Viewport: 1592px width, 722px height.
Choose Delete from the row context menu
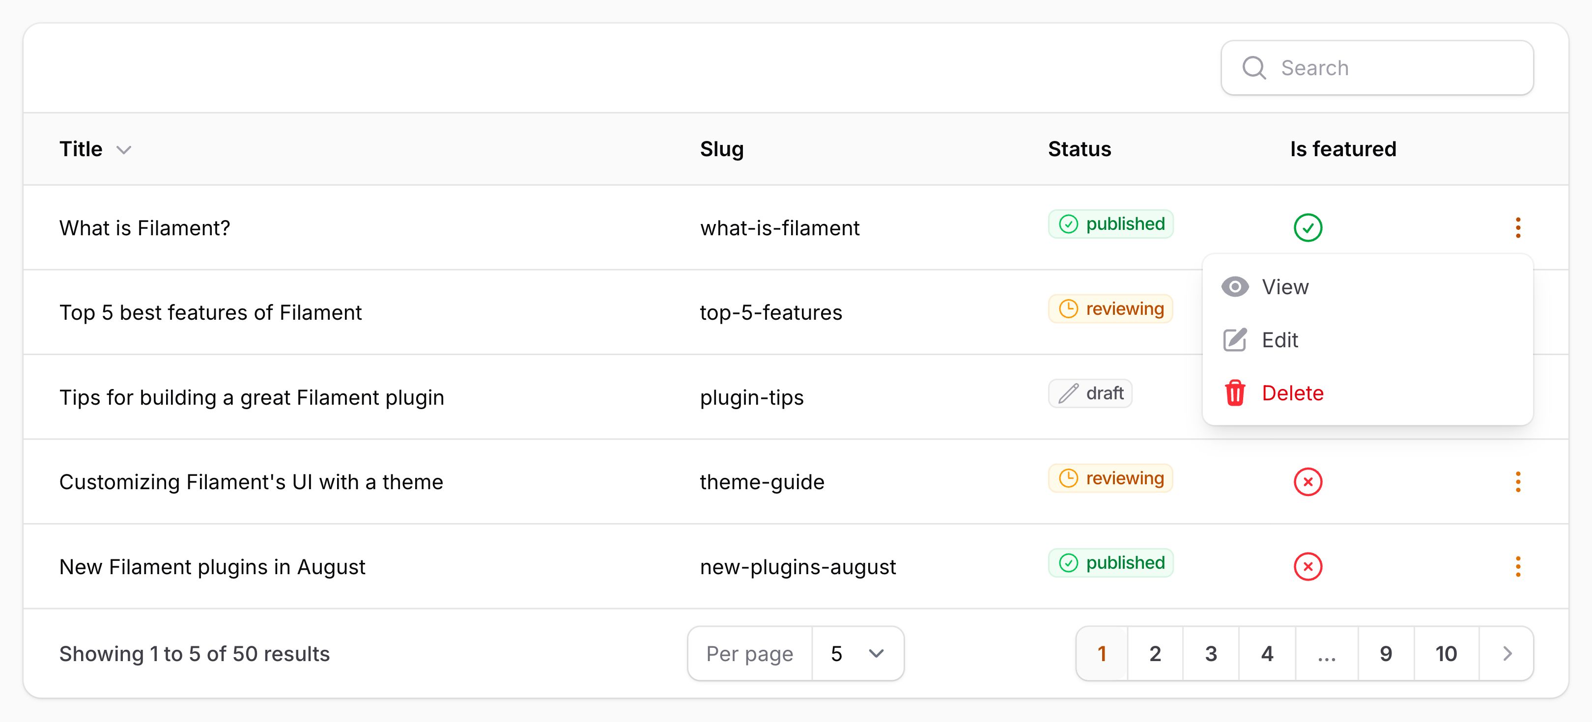(1292, 393)
